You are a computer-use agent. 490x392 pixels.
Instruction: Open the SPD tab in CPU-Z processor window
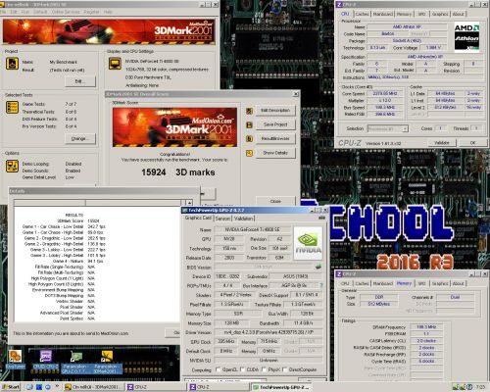point(421,14)
